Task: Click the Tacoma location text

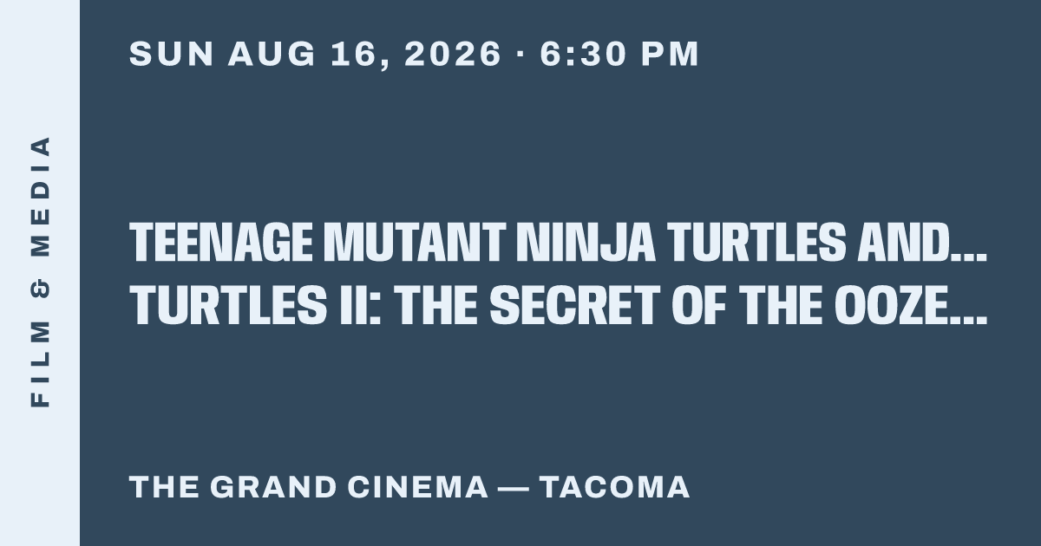Action: (615, 487)
